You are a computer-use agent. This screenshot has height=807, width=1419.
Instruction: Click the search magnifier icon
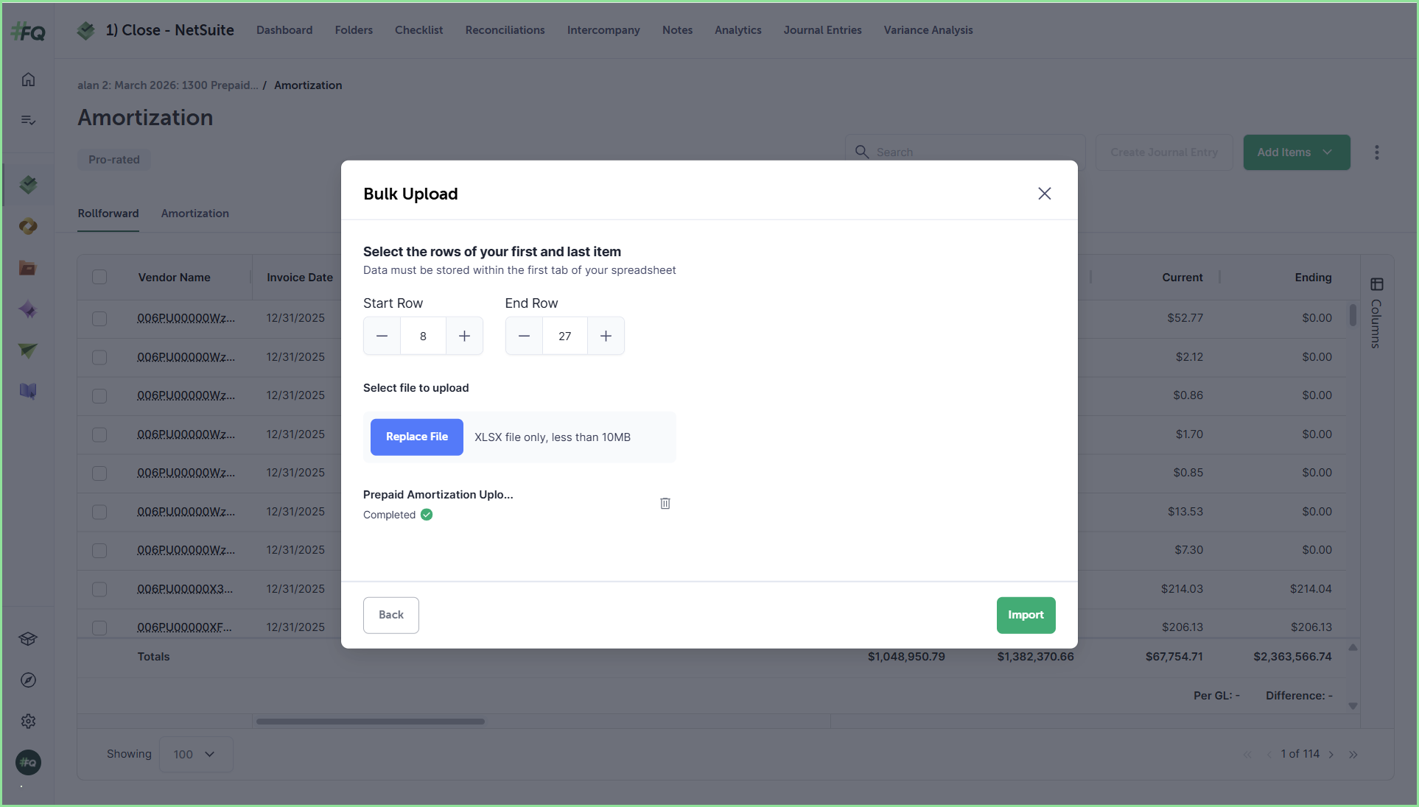(x=861, y=152)
